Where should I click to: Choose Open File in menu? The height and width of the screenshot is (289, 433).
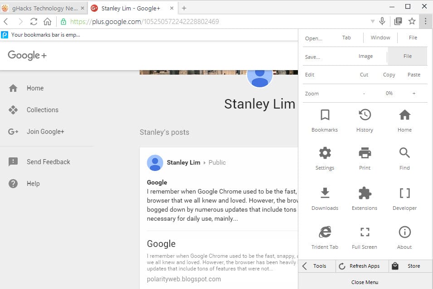pyautogui.click(x=413, y=38)
